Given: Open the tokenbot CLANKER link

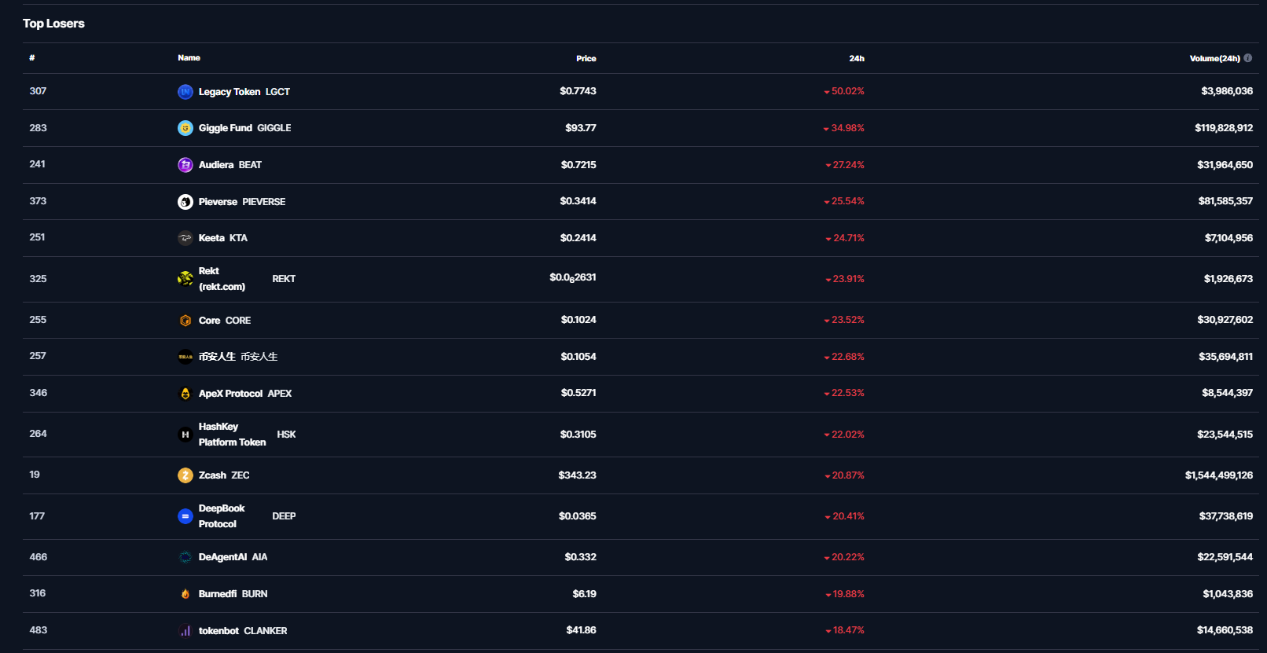Looking at the screenshot, I should 219,631.
